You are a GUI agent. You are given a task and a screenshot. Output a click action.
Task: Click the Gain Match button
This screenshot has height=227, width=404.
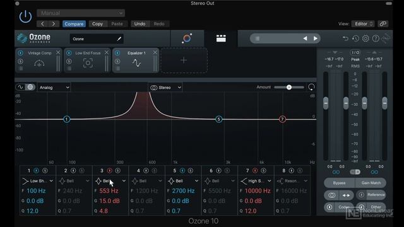tap(371, 183)
